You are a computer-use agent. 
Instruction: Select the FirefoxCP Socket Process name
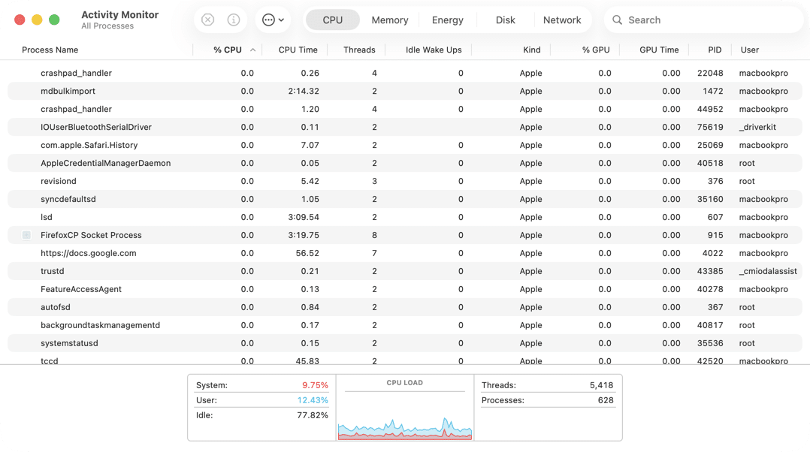pos(91,235)
